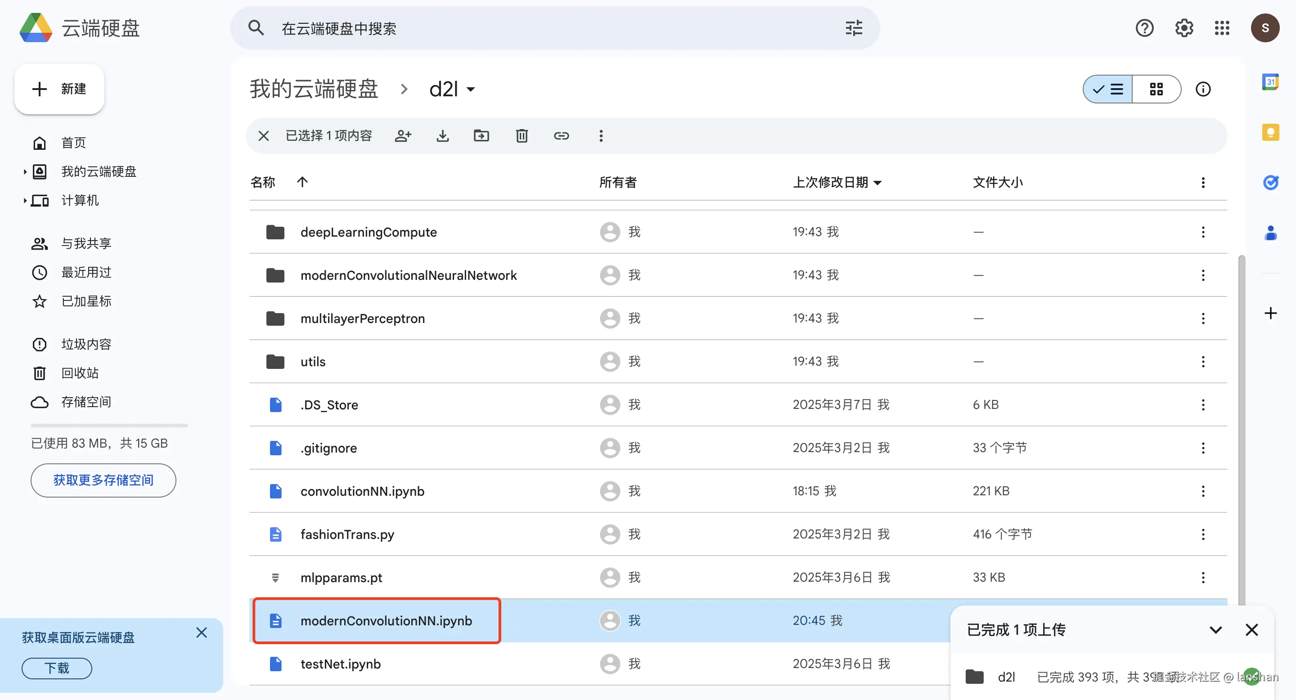Click the 获取更多存储空间 button
The width and height of the screenshot is (1296, 700).
pos(103,480)
